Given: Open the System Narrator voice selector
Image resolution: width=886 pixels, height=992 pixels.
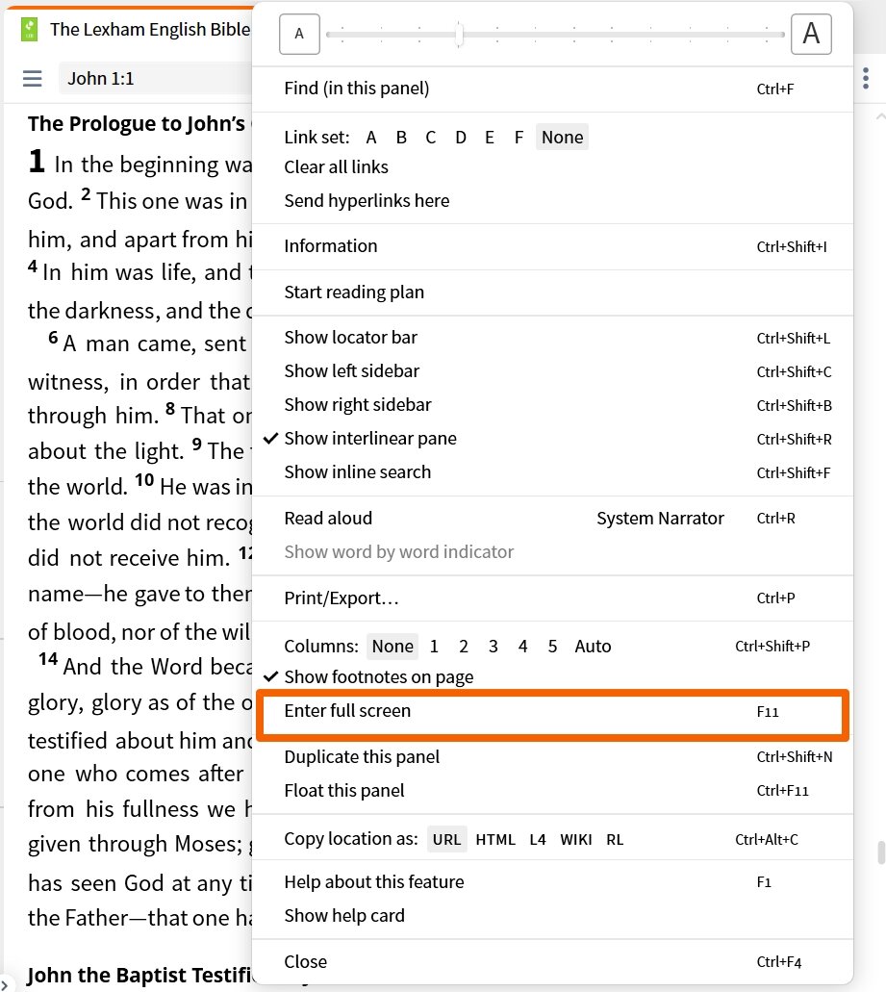Looking at the screenshot, I should coord(660,519).
